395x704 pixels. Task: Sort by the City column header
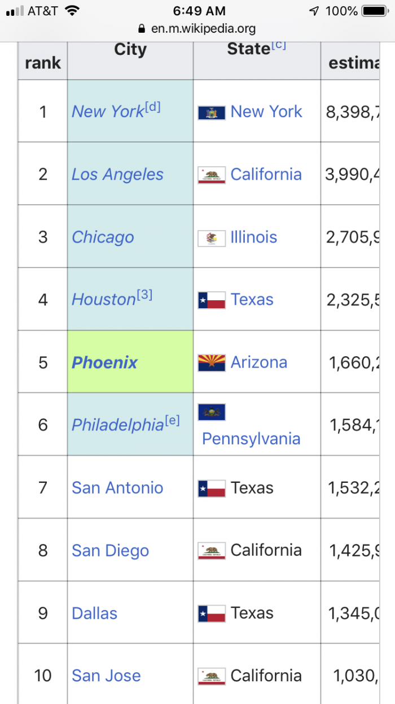coord(130,50)
